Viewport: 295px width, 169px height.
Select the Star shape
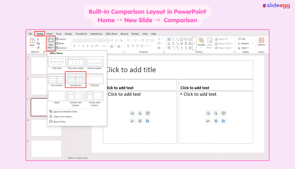(190, 48)
